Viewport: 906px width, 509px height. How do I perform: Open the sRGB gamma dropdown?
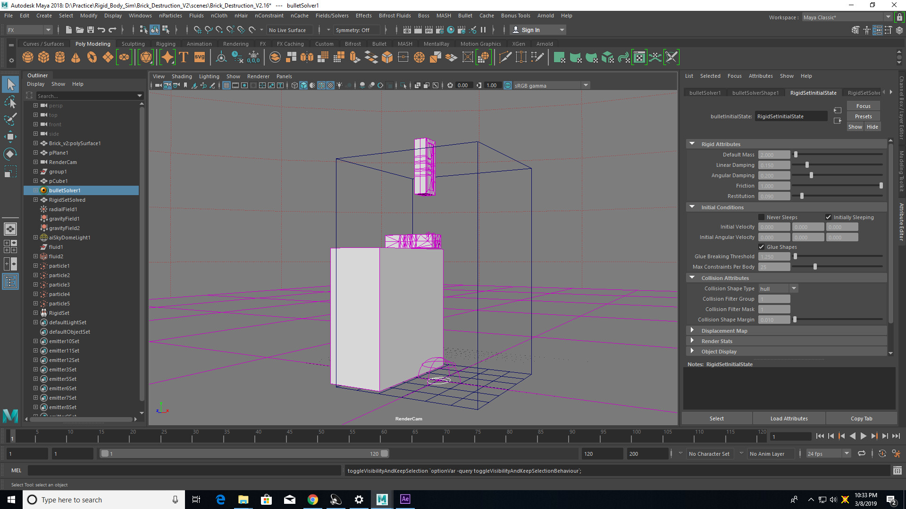tap(586, 85)
